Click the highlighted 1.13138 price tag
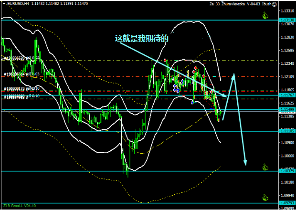296x210 pixels. tap(287, 20)
